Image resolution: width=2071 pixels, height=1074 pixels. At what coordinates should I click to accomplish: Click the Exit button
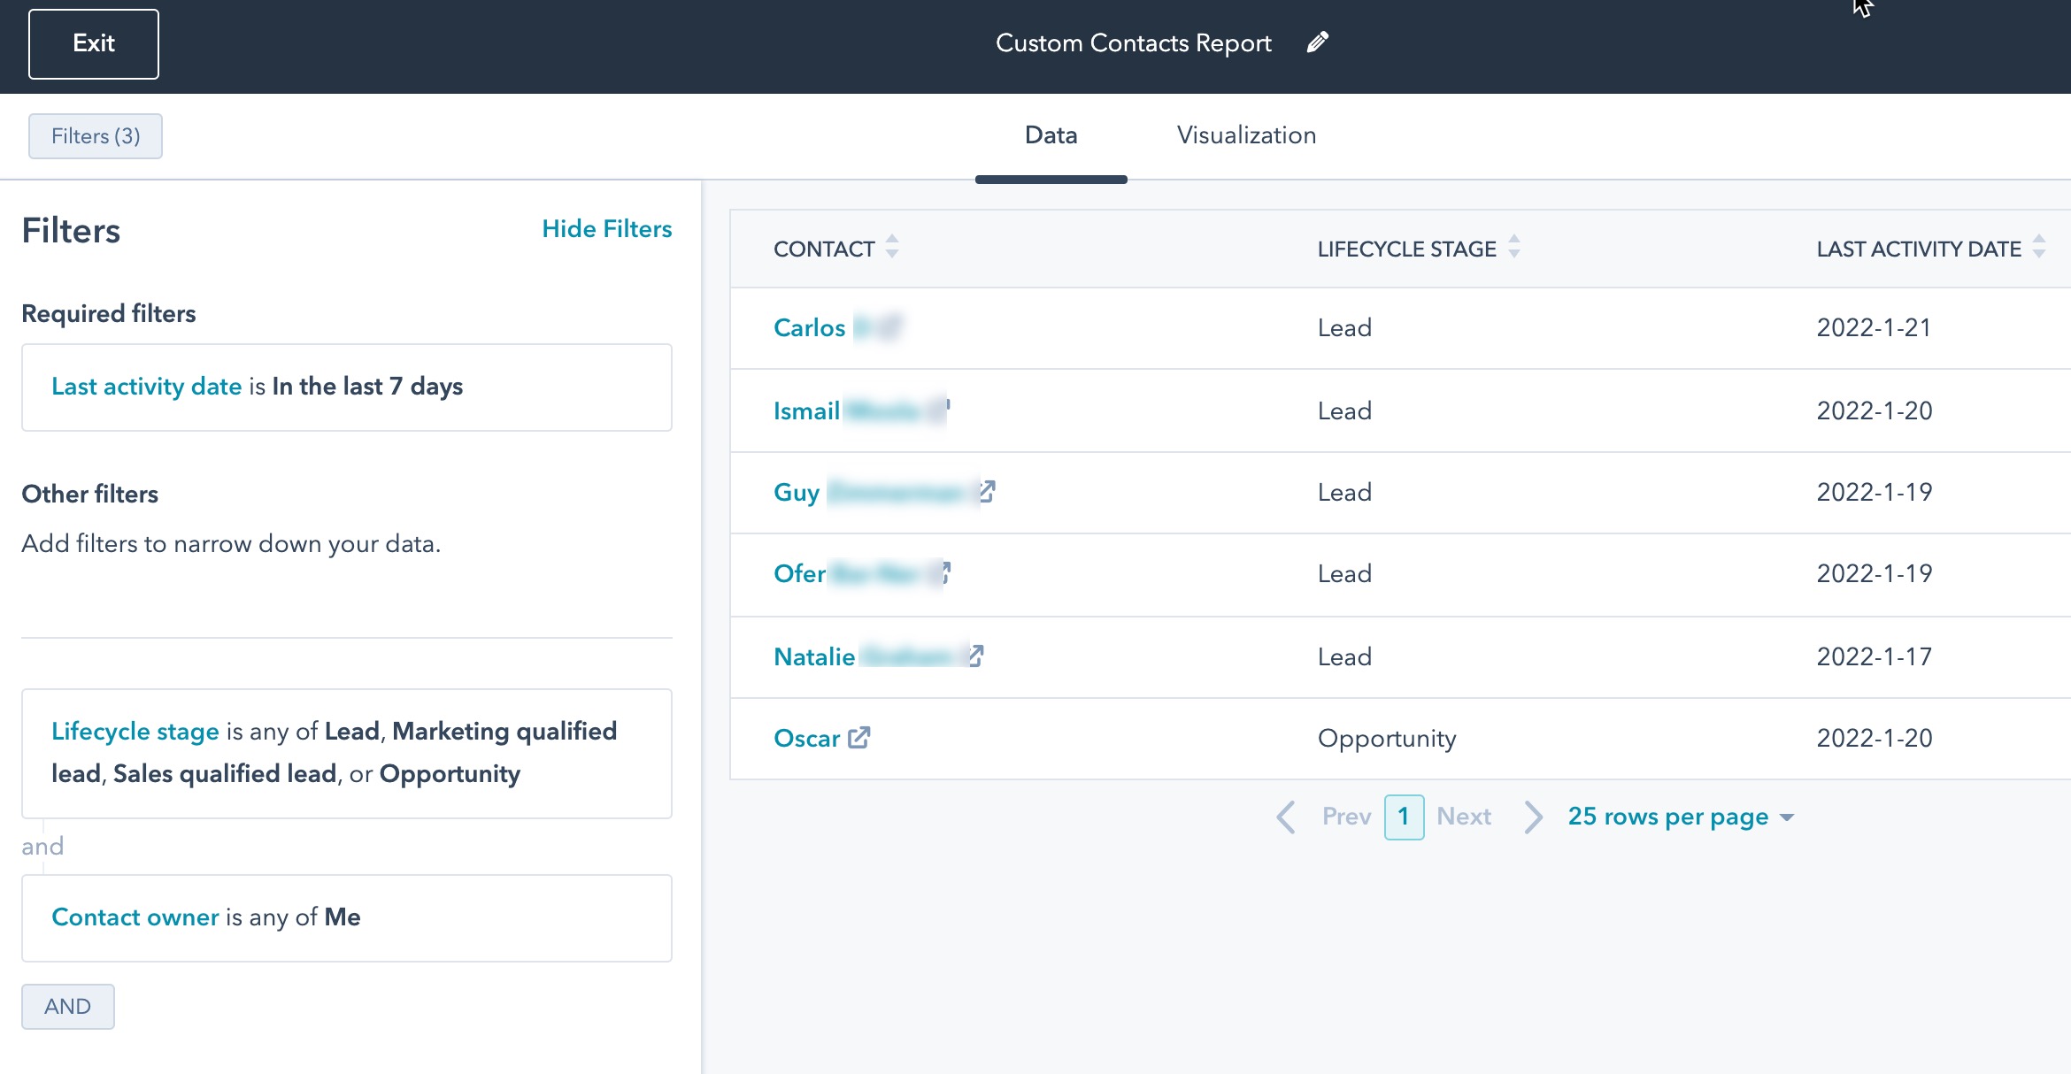coord(94,43)
